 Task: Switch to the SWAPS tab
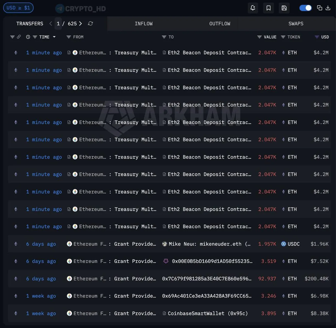pos(296,24)
